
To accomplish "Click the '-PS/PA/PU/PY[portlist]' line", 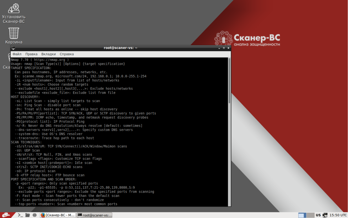I will click(85, 113).
